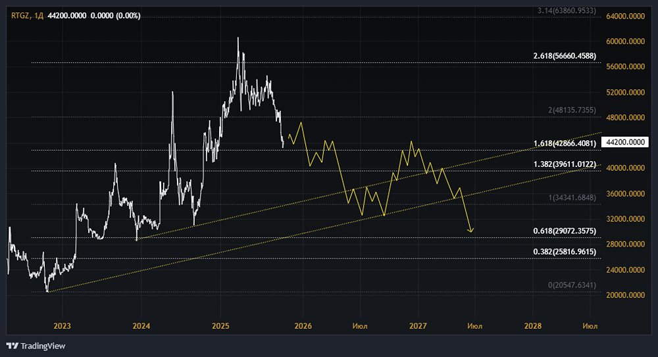Click the 20000.0000 price axis label
The height and width of the screenshot is (357, 658).
point(625,295)
